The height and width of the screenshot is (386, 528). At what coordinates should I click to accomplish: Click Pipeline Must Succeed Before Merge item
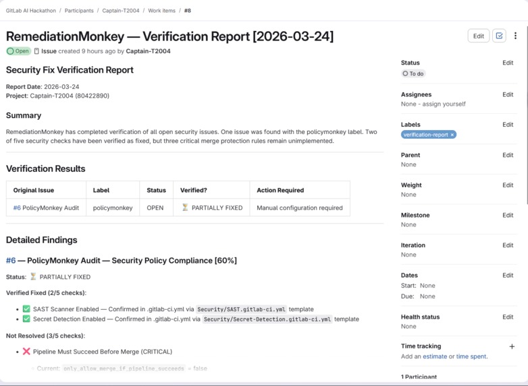[103, 352]
